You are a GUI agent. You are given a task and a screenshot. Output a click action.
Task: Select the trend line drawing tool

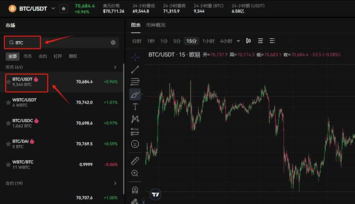pos(135,69)
